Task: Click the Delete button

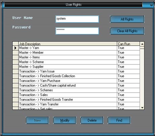Action: pos(92,120)
